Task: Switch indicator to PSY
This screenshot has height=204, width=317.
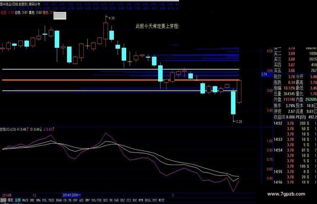Action: pos(155,200)
